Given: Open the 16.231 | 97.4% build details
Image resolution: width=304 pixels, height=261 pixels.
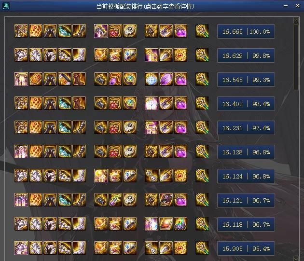Looking at the screenshot, I should point(246,128).
